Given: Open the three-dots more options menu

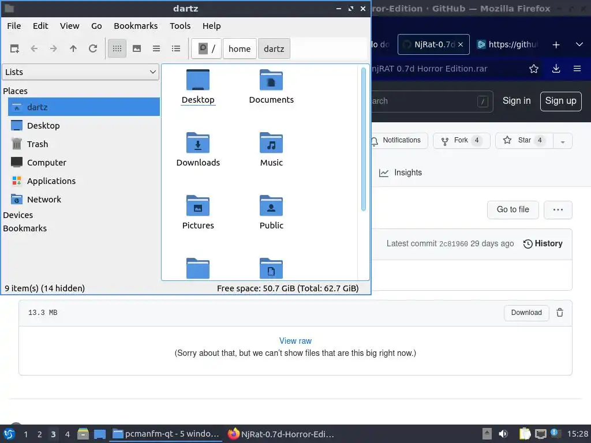Looking at the screenshot, I should click(x=558, y=209).
